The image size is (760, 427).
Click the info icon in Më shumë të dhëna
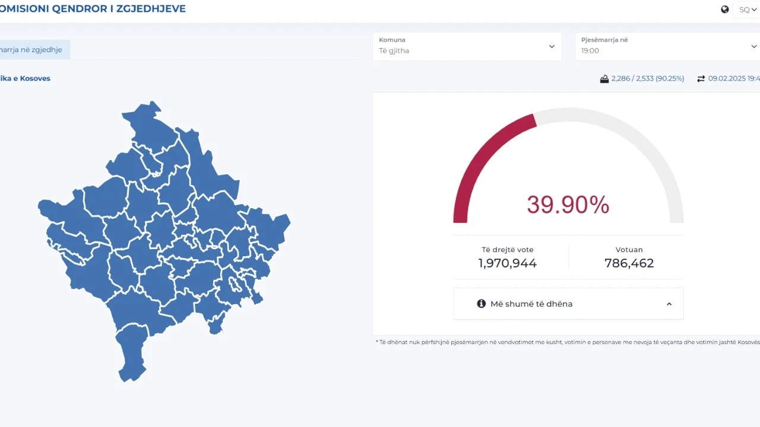[481, 304]
